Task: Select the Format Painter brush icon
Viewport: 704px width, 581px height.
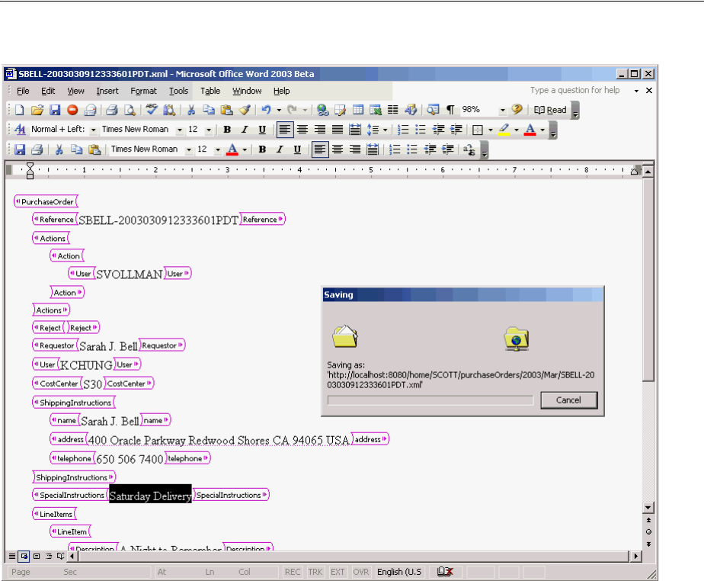Action: coord(245,110)
